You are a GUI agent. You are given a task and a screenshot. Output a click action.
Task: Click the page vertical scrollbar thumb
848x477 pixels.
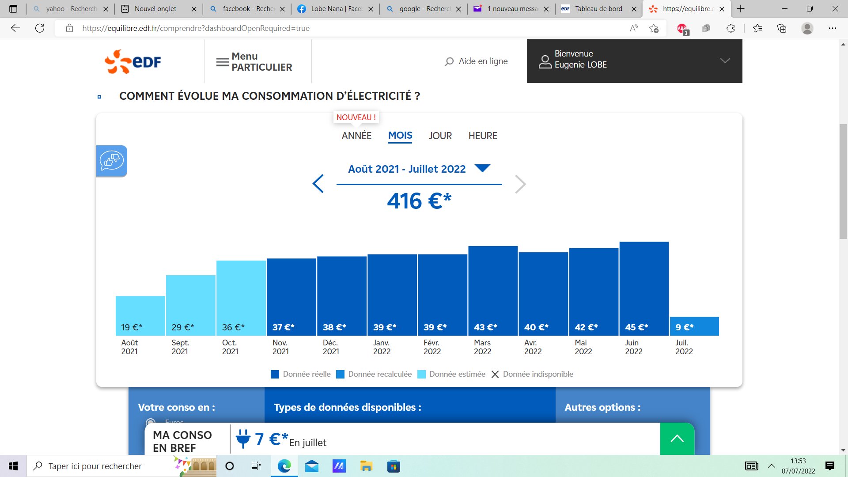point(843,181)
